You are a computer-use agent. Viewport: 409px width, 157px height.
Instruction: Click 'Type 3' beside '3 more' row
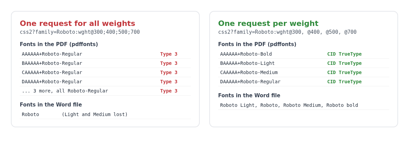point(169,91)
